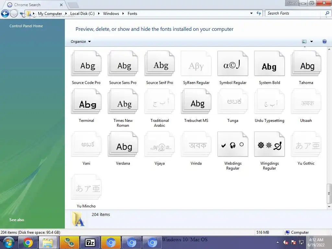Click the scroll down arrow

[x=329, y=207]
